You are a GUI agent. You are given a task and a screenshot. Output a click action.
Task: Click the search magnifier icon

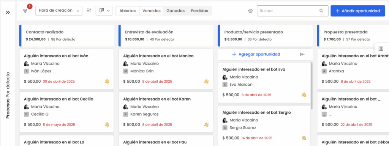click(x=321, y=11)
